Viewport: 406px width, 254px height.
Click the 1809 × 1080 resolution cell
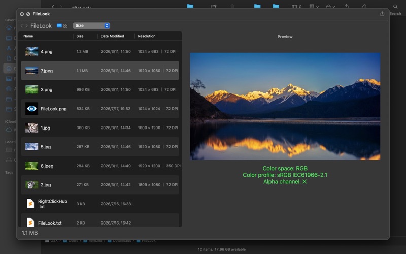pos(149,185)
